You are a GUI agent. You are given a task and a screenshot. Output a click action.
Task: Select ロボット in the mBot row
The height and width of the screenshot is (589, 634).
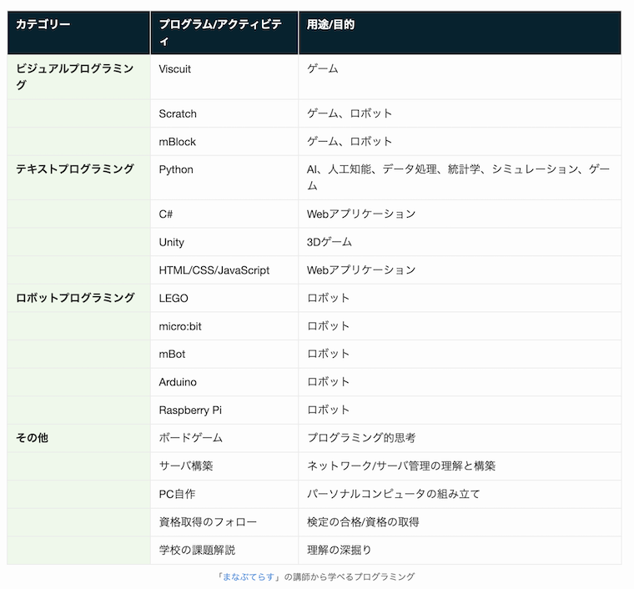pyautogui.click(x=460, y=354)
